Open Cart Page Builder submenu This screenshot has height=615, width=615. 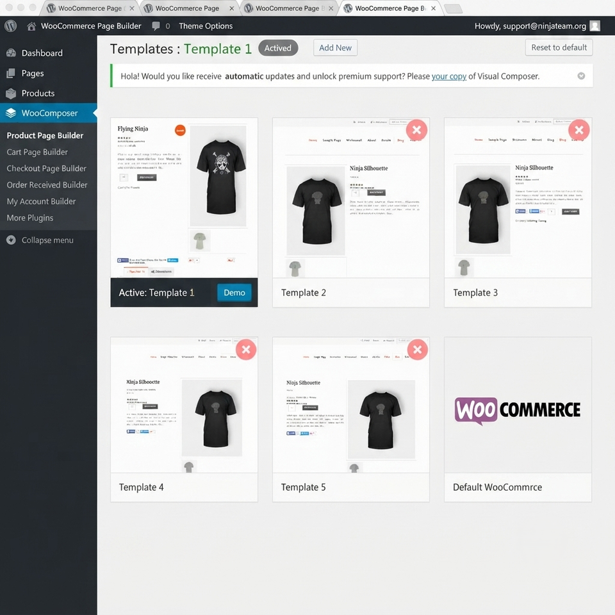point(37,152)
